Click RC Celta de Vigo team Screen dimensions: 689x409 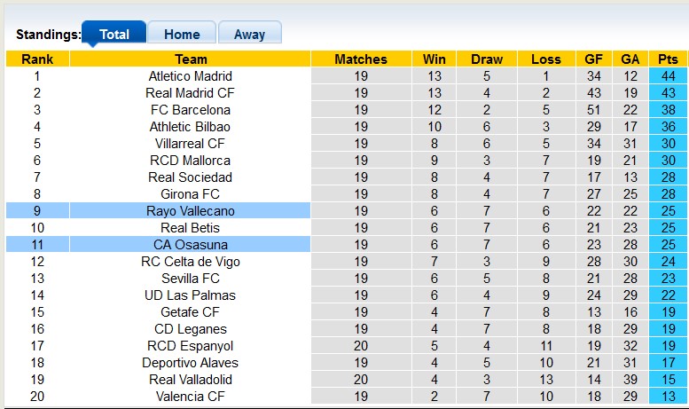click(191, 262)
